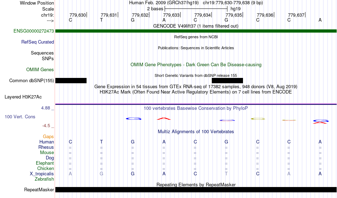
Task: Select the X_tropicalis species row label
Action: [x=42, y=174]
